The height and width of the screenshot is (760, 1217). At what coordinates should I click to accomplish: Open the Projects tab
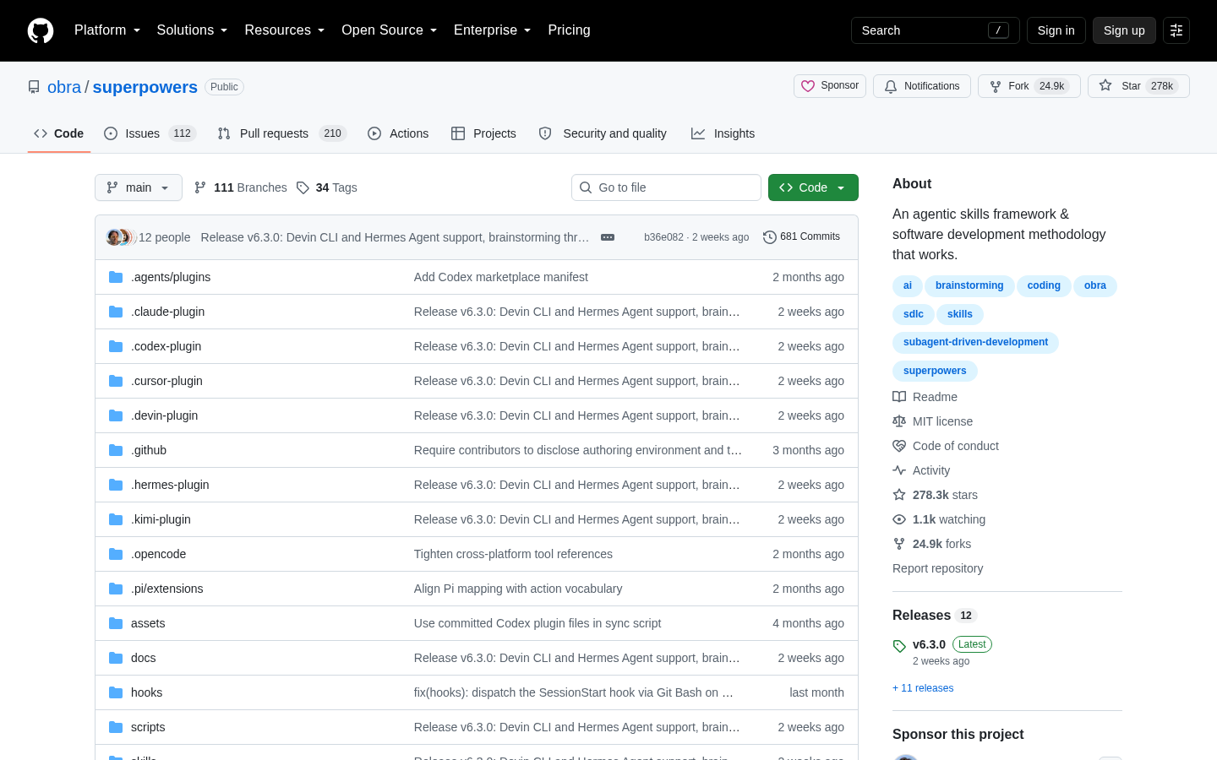483,133
